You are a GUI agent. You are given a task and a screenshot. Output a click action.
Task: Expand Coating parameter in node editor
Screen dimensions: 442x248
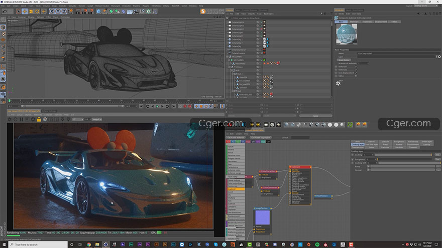[353, 155]
